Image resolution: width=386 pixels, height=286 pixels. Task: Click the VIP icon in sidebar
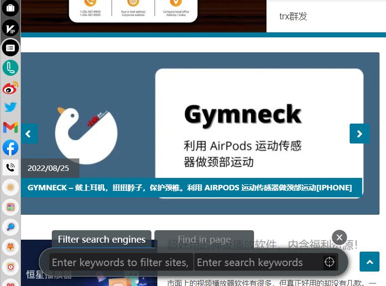click(x=10, y=28)
